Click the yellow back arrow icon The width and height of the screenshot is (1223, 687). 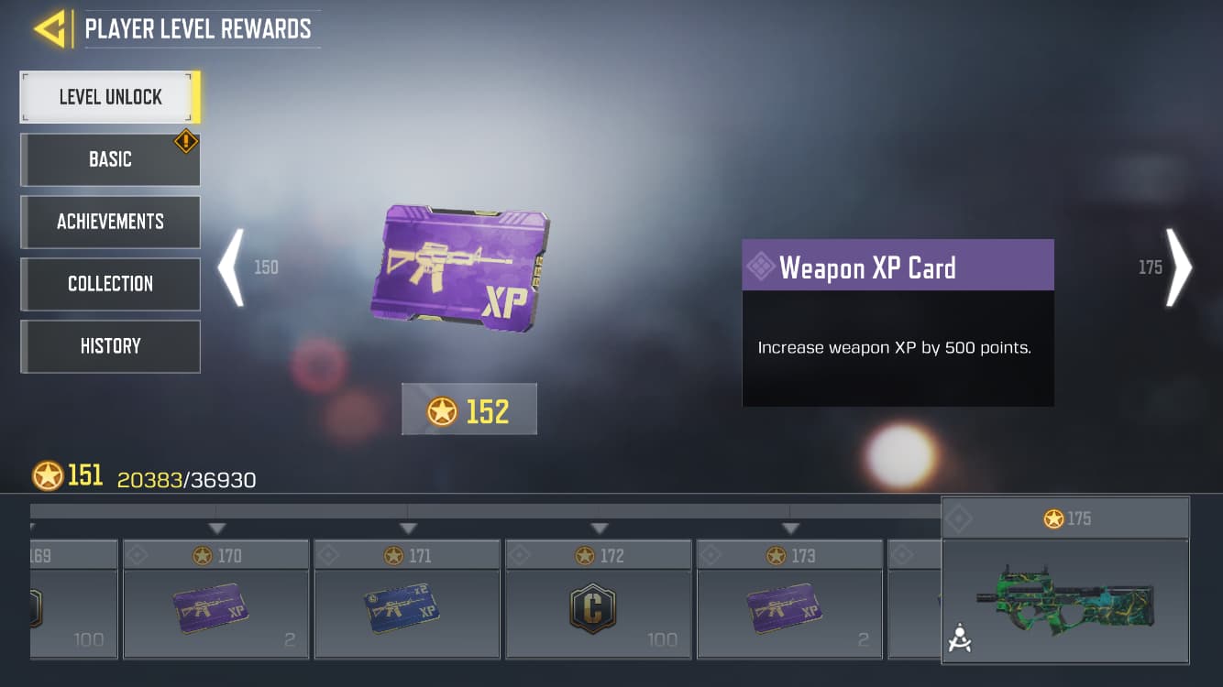50,29
